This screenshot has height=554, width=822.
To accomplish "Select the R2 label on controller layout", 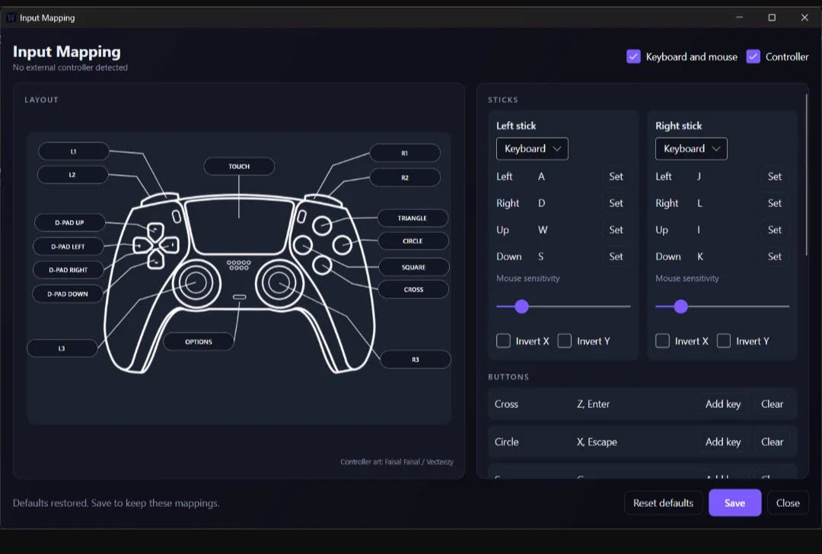I will (405, 177).
